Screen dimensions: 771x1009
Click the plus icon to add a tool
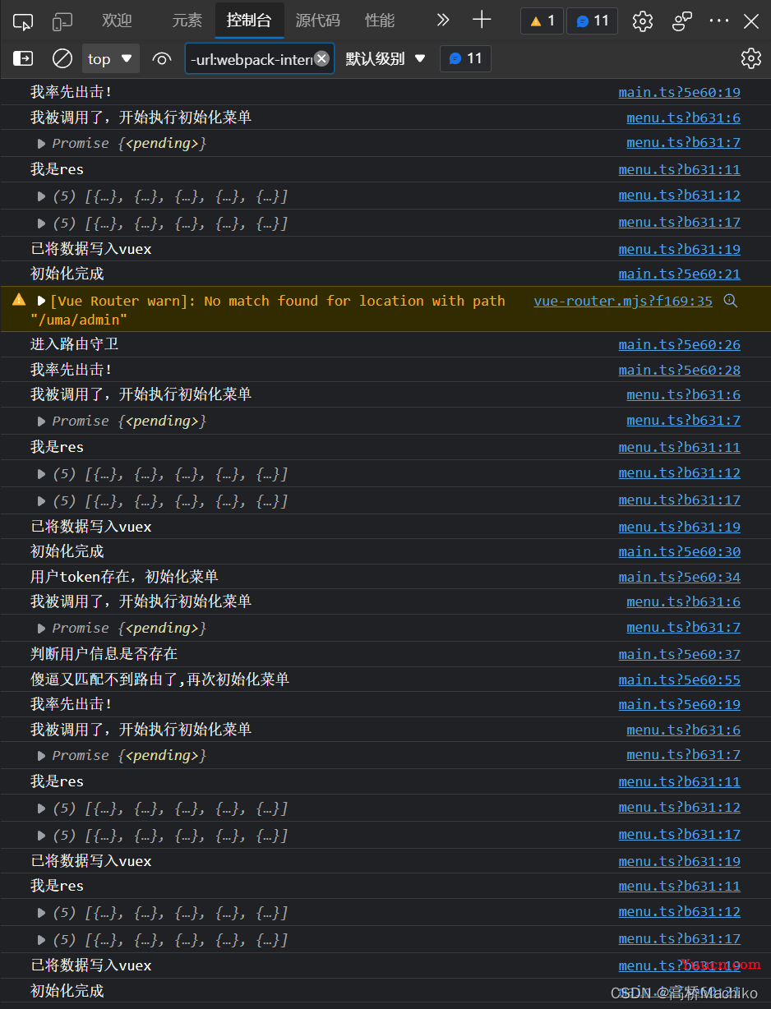pyautogui.click(x=482, y=21)
